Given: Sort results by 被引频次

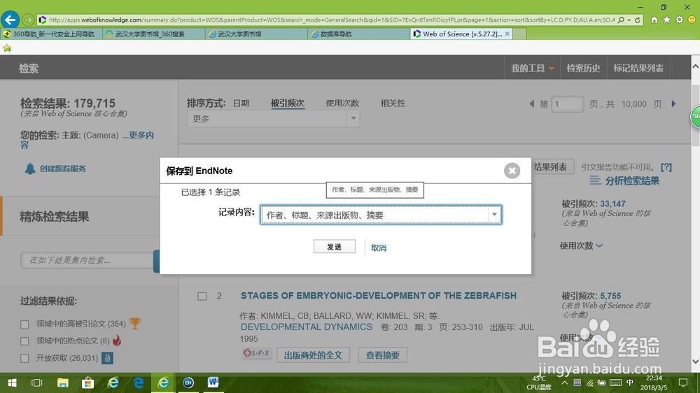Looking at the screenshot, I should [288, 103].
